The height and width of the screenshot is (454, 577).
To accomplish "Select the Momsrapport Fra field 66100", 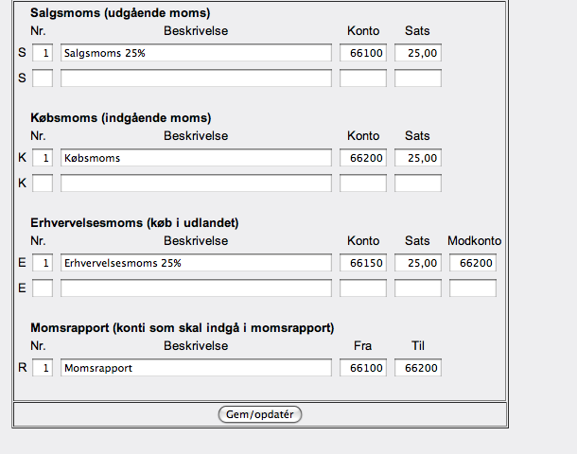I will (363, 368).
